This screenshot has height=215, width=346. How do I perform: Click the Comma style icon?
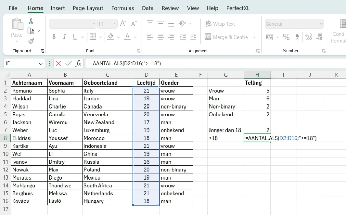tap(297, 37)
